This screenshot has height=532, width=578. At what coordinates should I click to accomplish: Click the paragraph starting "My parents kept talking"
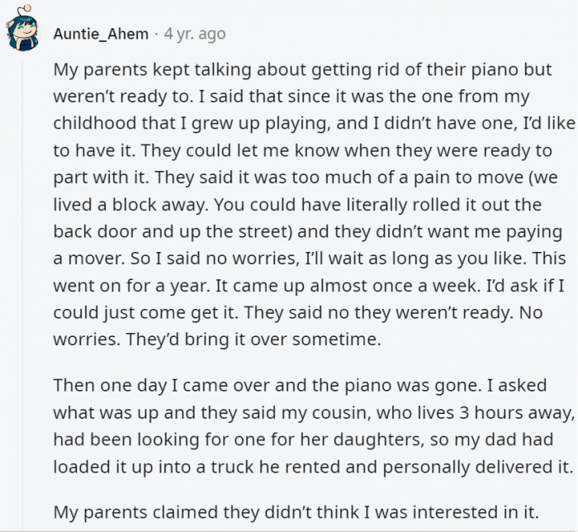[302, 203]
